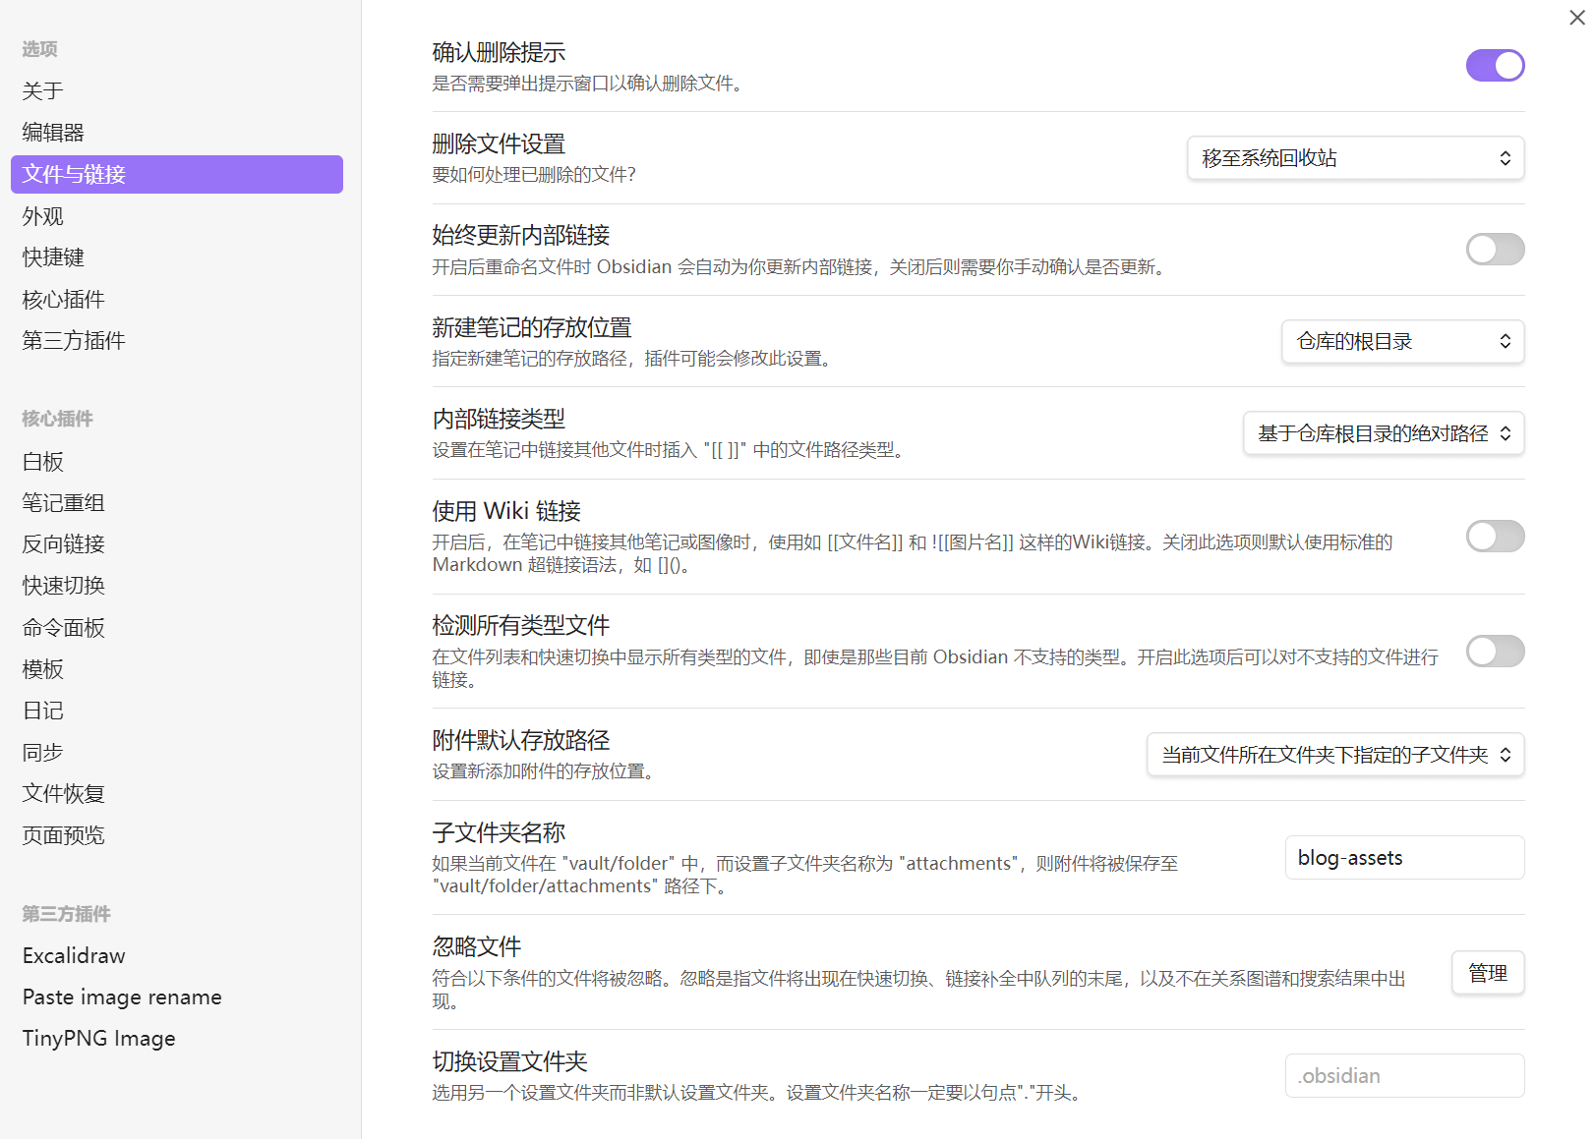Open 第三方插件 in options list
This screenshot has height=1139, width=1595.
pyautogui.click(x=74, y=341)
